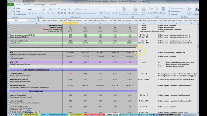Image resolution: width=207 pixels, height=116 pixels.
Task: Open the Rendiconto Finanziario sheet tab
Action: [129, 115]
